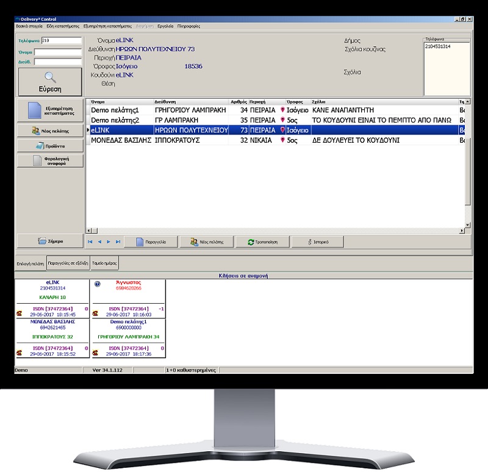The height and width of the screenshot is (472, 488).
Task: Go to the first record navigation arrow
Action: (x=90, y=242)
